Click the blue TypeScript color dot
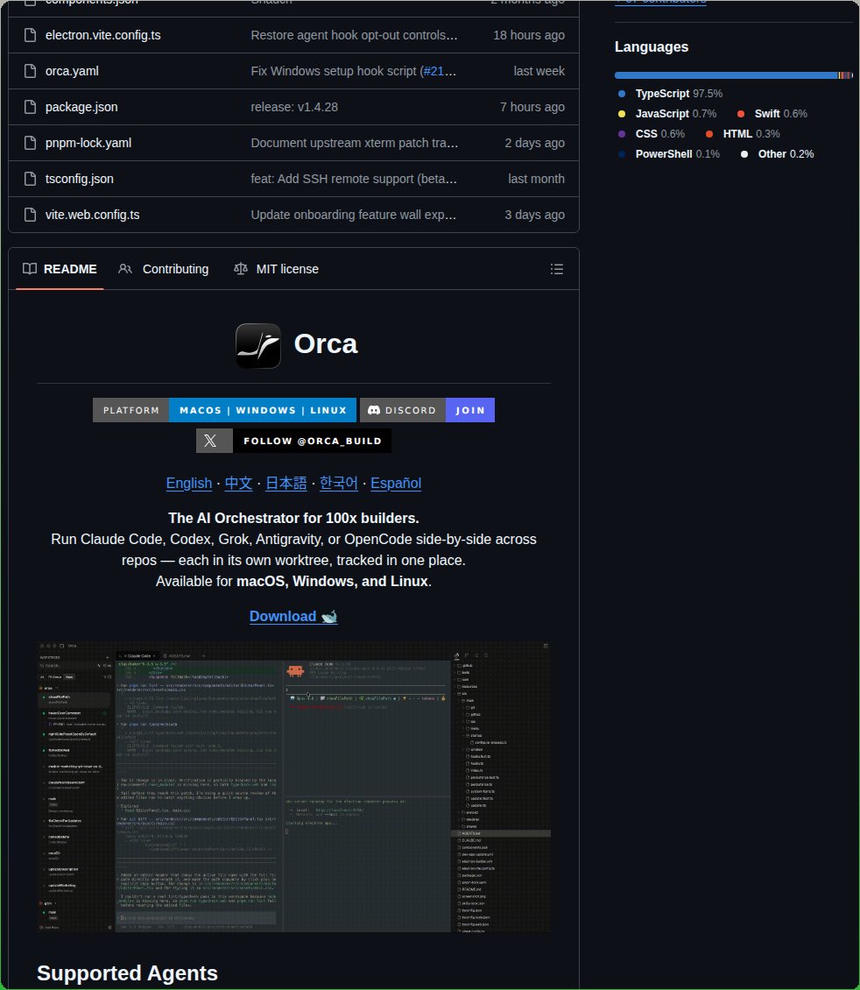The width and height of the screenshot is (860, 990). coord(622,94)
